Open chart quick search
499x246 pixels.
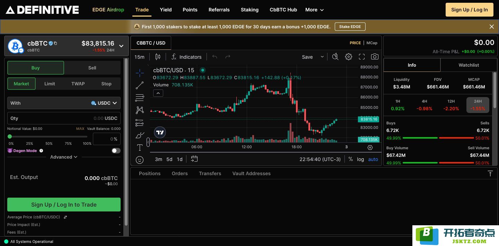[x=335, y=57]
